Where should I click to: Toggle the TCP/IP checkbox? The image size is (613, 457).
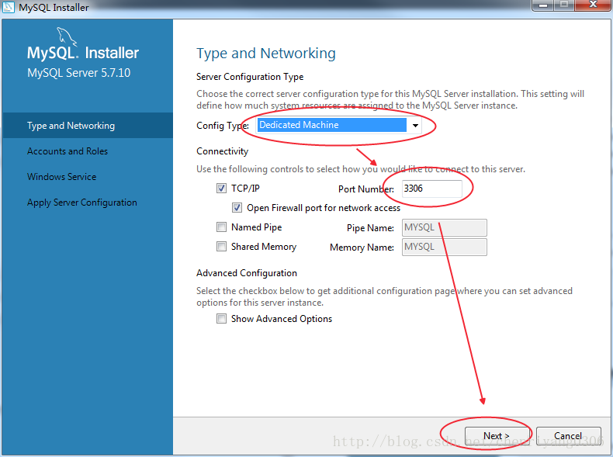click(x=221, y=189)
